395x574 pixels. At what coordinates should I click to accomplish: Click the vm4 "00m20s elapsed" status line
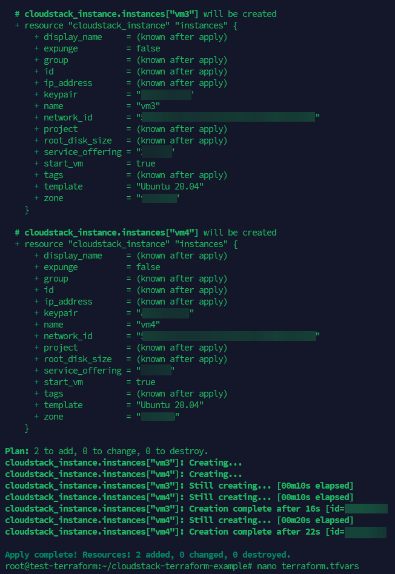pos(179,520)
